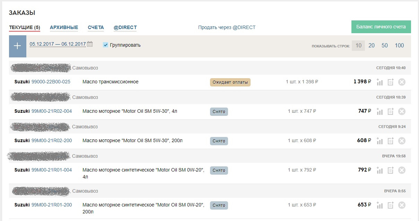Open note icon for 99M00-21R02-200 row
The image size is (419, 221).
(x=391, y=141)
